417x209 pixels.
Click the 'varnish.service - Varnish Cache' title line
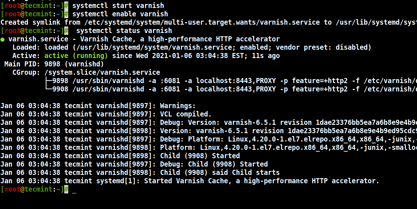[x=144, y=39]
